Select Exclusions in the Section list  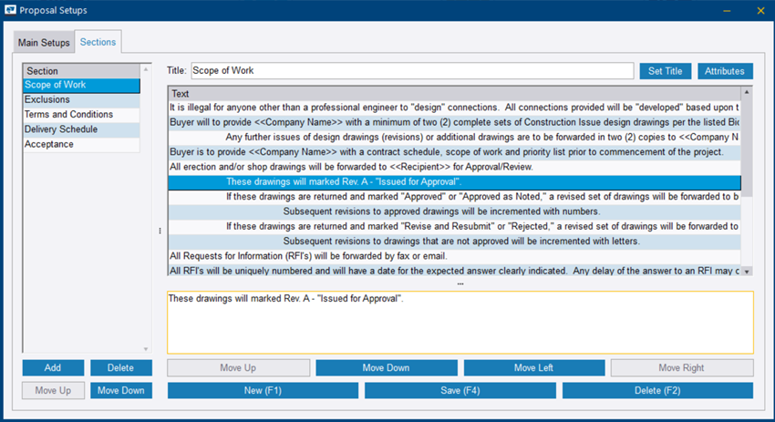click(47, 100)
